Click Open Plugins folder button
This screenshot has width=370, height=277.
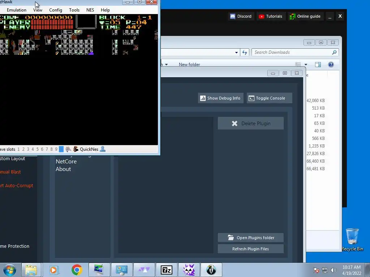pyautogui.click(x=251, y=238)
